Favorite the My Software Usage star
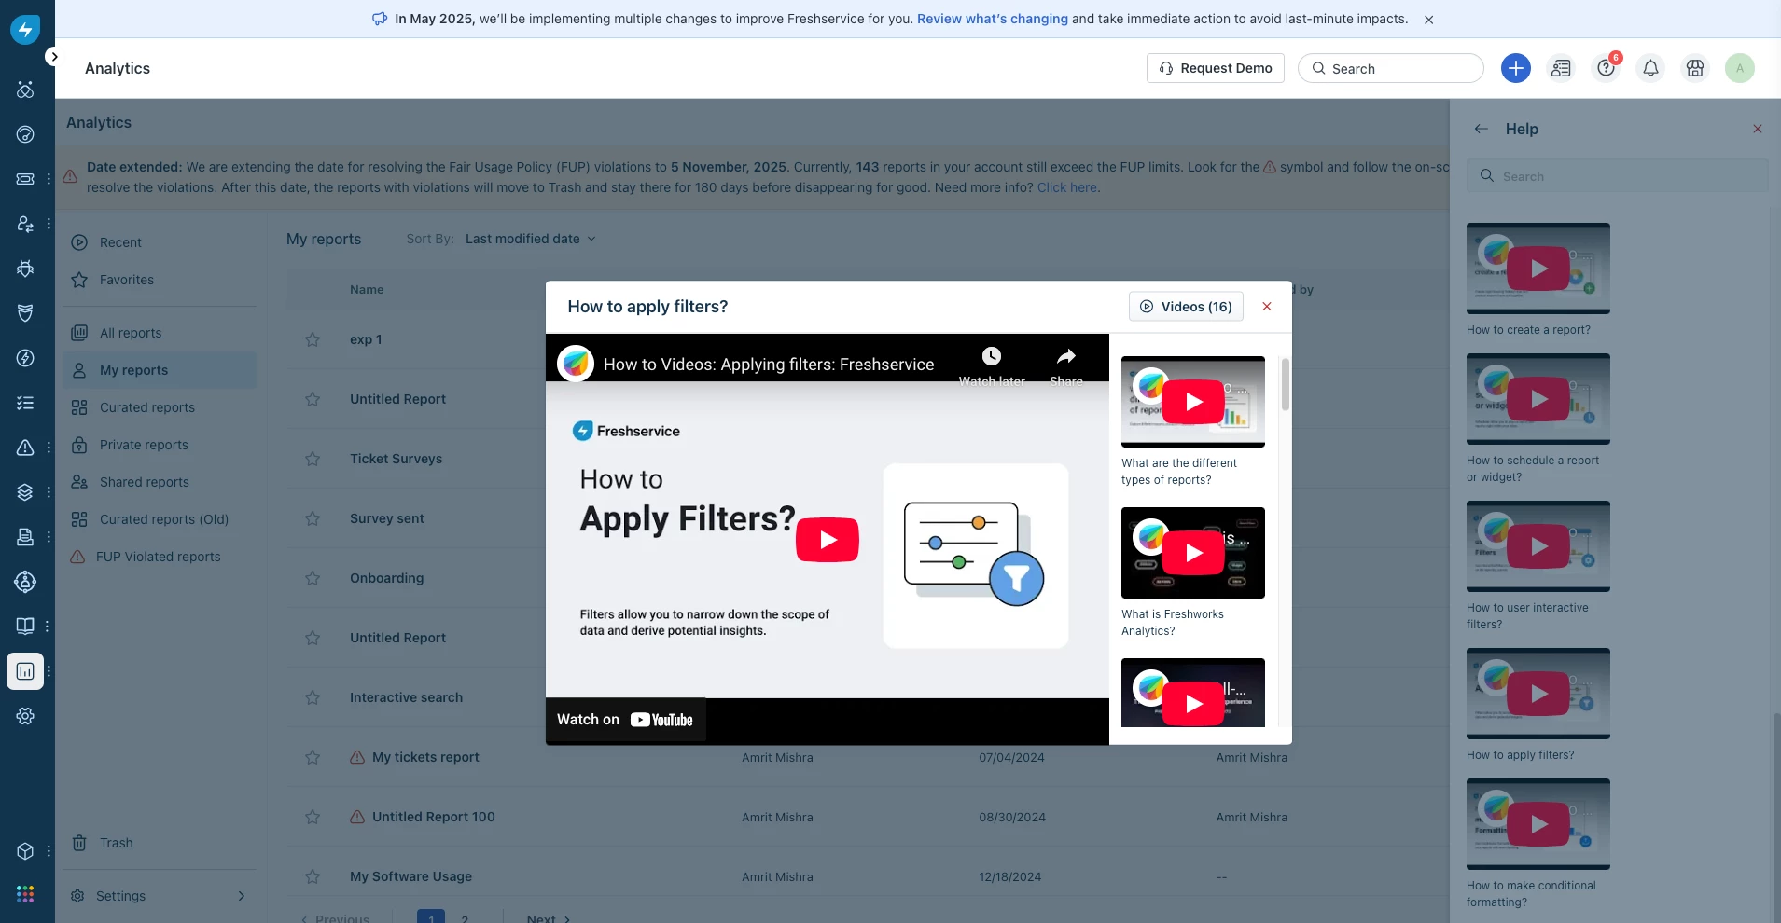 (313, 876)
